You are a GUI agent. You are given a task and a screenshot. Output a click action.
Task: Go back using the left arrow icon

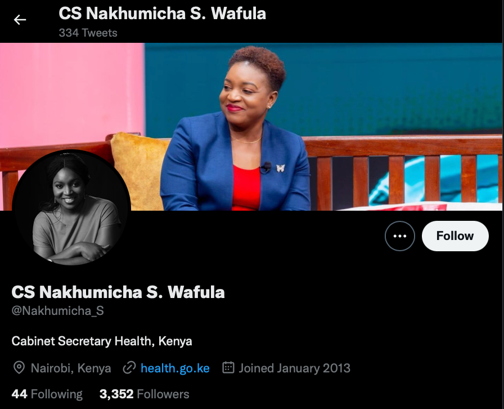pyautogui.click(x=20, y=20)
